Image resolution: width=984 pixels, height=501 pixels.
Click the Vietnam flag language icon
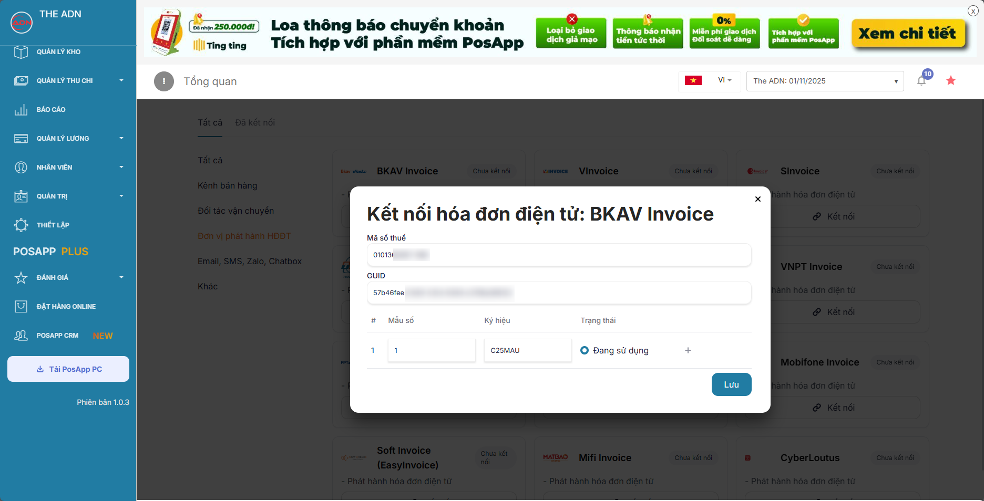click(693, 80)
